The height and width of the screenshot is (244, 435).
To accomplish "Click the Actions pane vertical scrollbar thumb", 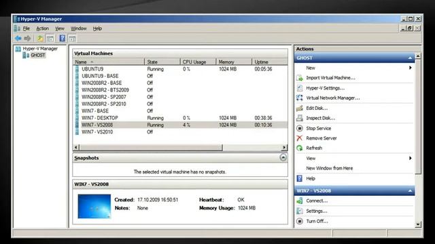I will click(x=418, y=117).
